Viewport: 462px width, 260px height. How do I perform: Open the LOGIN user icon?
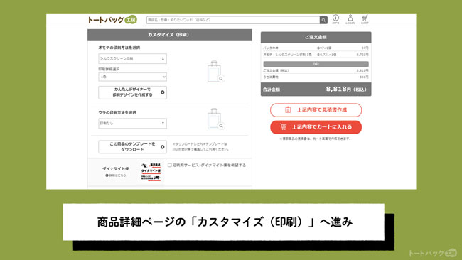pos(350,19)
